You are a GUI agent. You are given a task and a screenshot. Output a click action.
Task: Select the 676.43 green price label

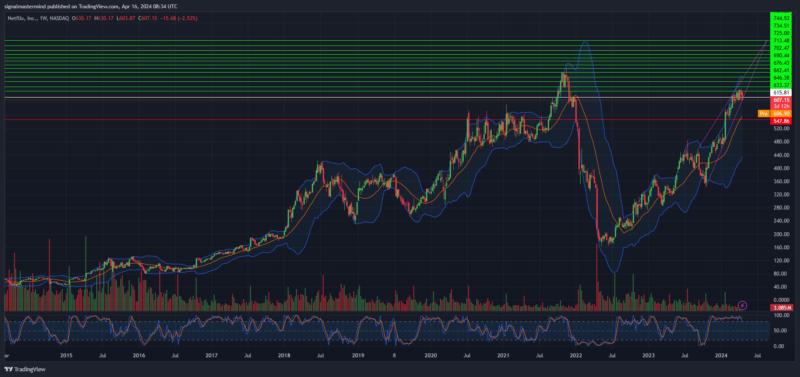(x=781, y=63)
